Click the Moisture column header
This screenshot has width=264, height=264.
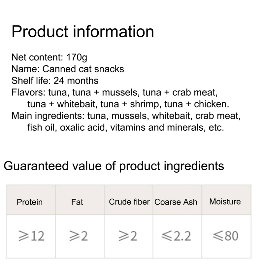click(x=225, y=201)
